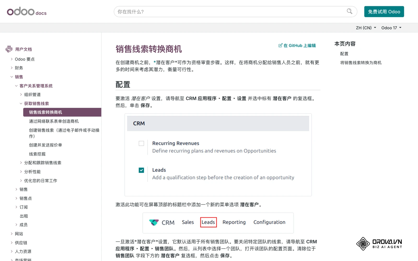Viewport: 418px width, 261px height.
Task: Expand the 销售点 chevron
Action: click(16, 198)
